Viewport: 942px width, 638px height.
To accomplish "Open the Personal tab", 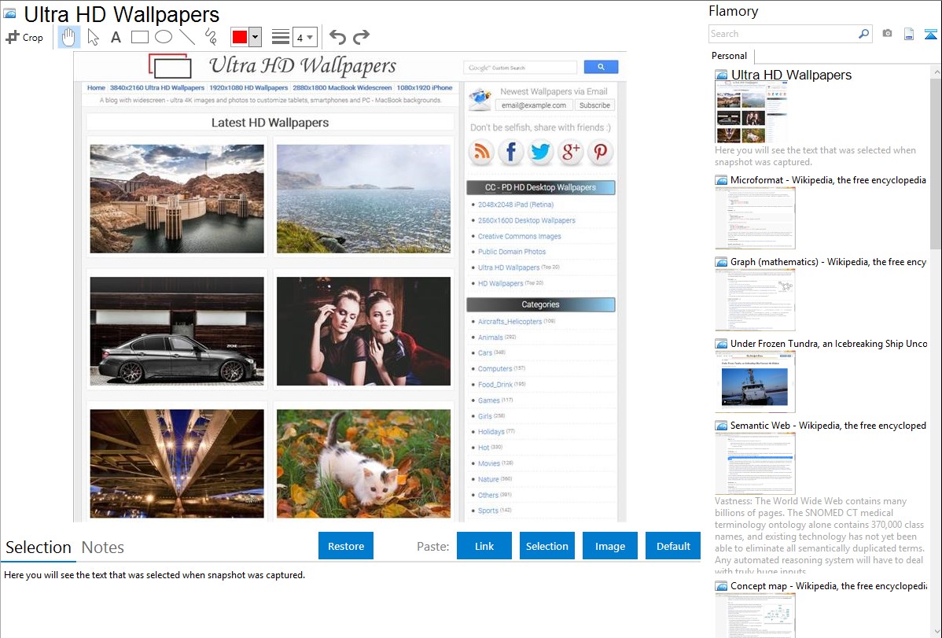I will (729, 56).
